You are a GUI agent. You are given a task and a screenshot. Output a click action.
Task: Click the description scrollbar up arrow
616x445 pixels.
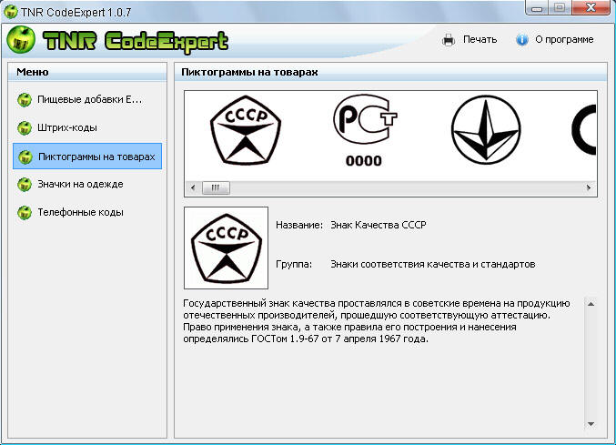click(591, 304)
